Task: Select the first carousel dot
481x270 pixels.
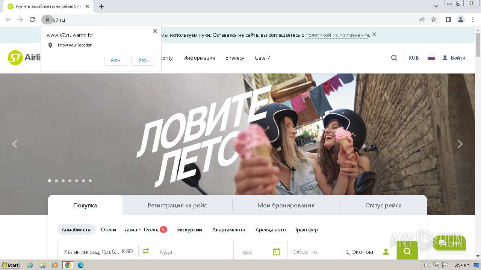Action: (50, 181)
